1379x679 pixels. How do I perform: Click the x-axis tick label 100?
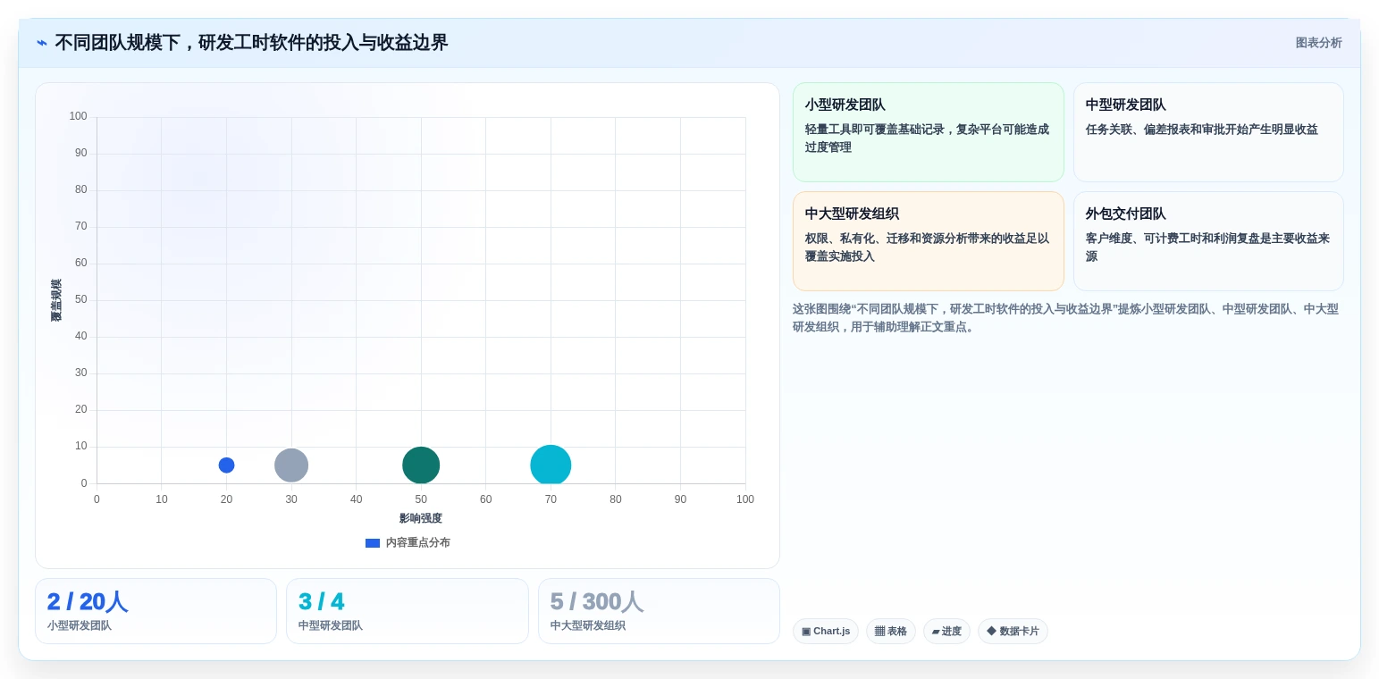745,499
